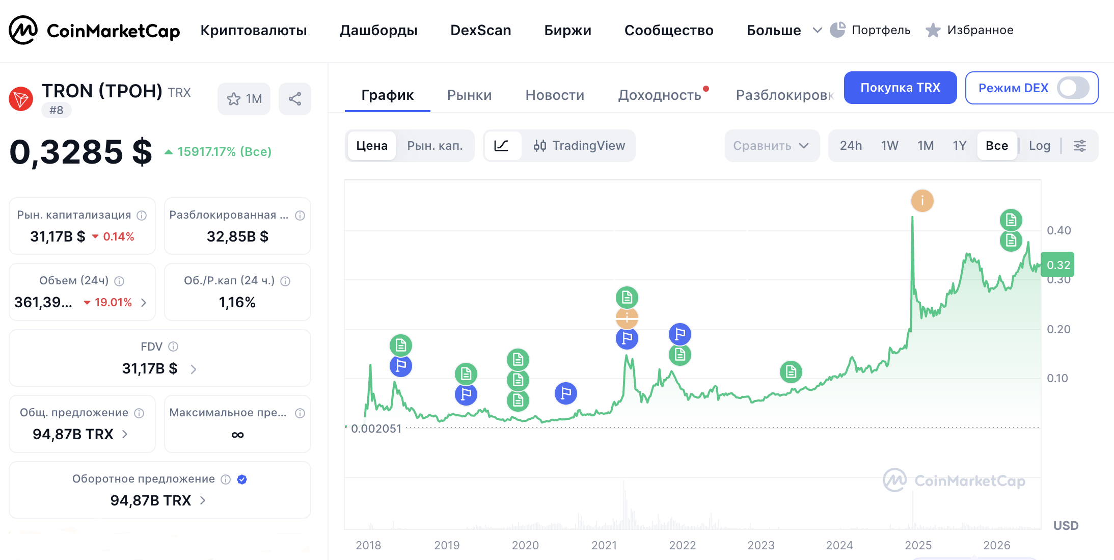Select Рын. кап. chart mode
1114x560 pixels.
[x=434, y=146]
